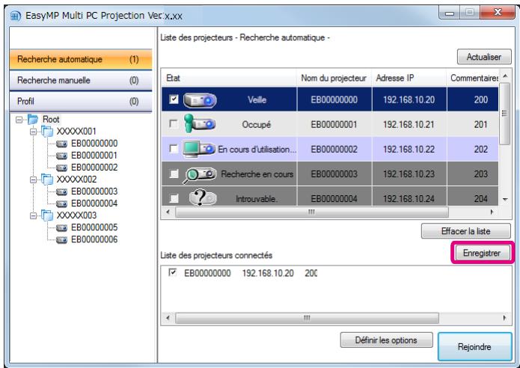Select the 192.168.10.23 address cell
The height and width of the screenshot is (368, 520).
409,174
